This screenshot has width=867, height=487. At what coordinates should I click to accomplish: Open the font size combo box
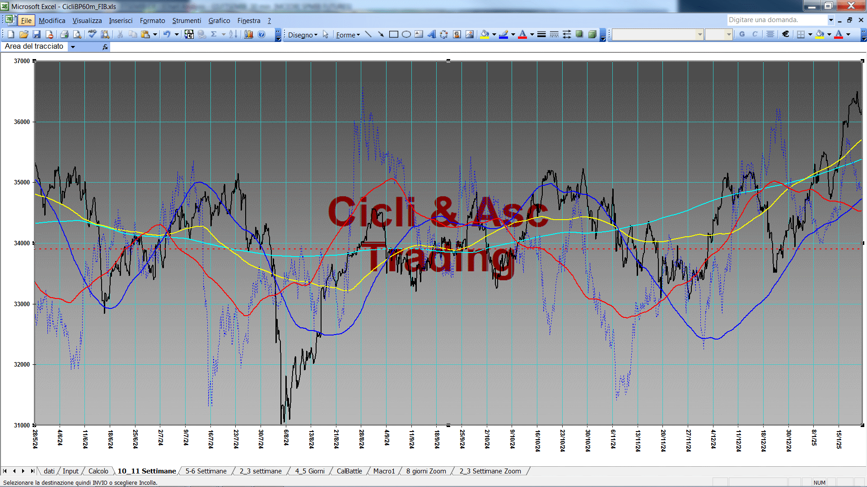(x=718, y=35)
